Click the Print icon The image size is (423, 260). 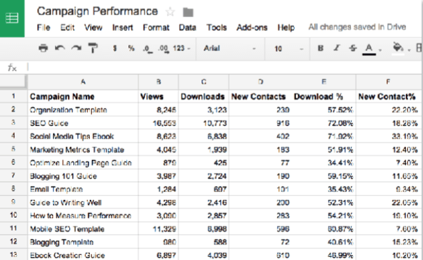[x=43, y=48]
